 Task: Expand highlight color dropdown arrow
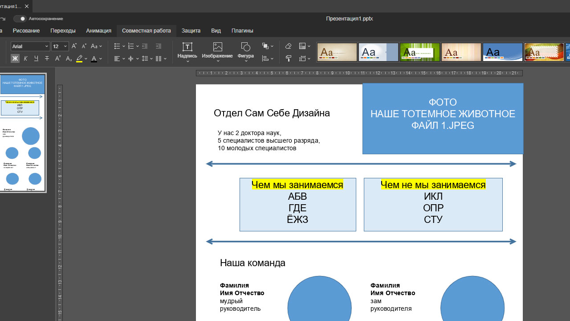point(86,59)
